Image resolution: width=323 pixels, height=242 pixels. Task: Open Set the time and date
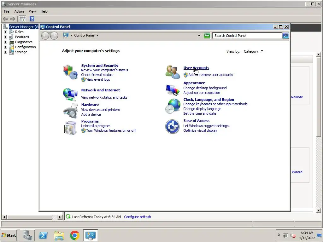200,113
